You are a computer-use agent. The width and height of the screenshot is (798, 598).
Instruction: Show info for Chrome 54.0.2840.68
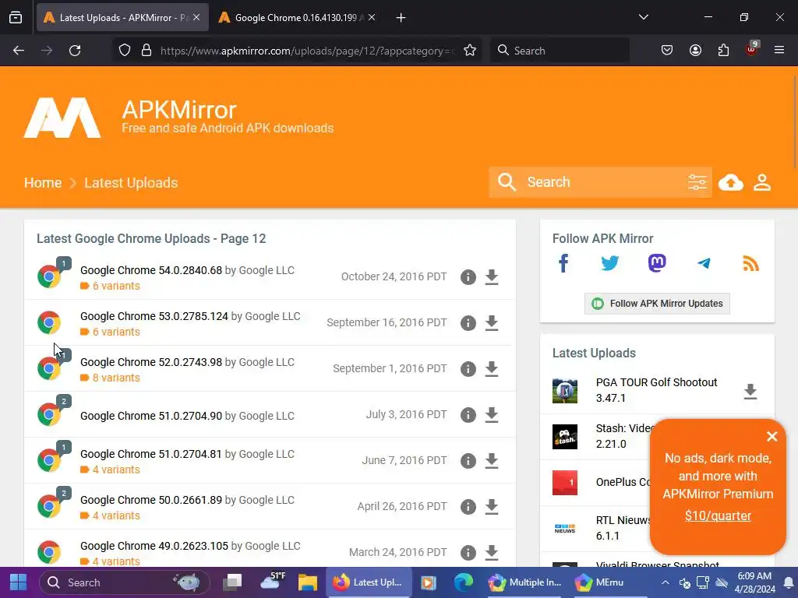point(468,277)
